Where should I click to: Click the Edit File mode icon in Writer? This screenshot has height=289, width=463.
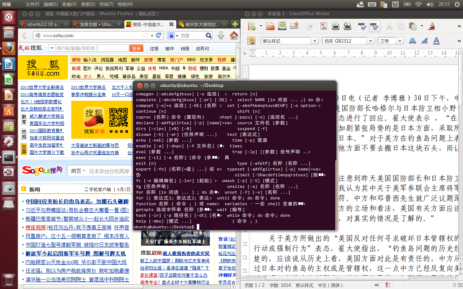[309, 26]
